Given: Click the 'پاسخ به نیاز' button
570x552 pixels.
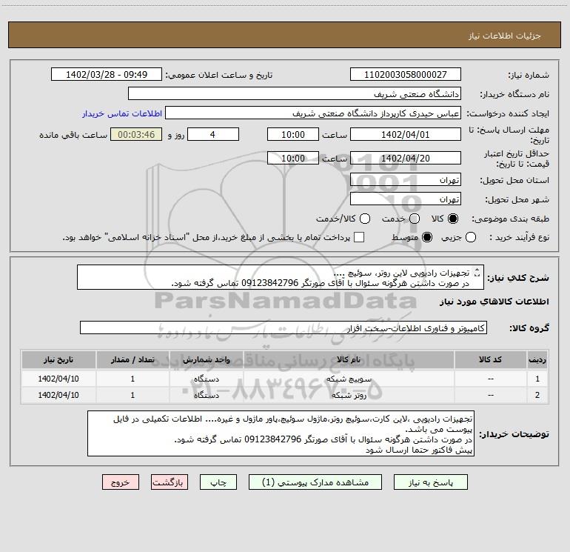Looking at the screenshot, I should [431, 482].
